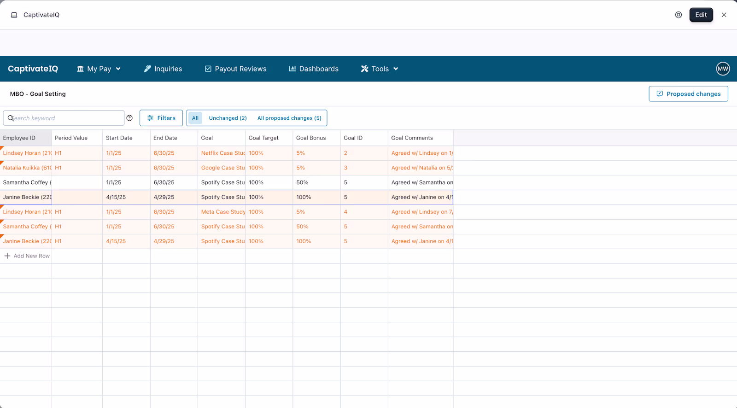Image resolution: width=737 pixels, height=408 pixels.
Task: Click the Employee ID column header
Action: coord(26,138)
